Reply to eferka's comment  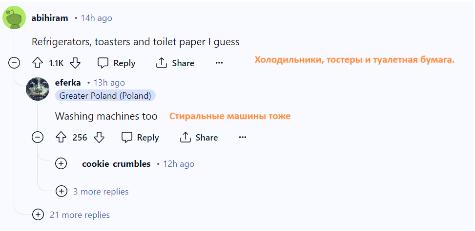(140, 137)
